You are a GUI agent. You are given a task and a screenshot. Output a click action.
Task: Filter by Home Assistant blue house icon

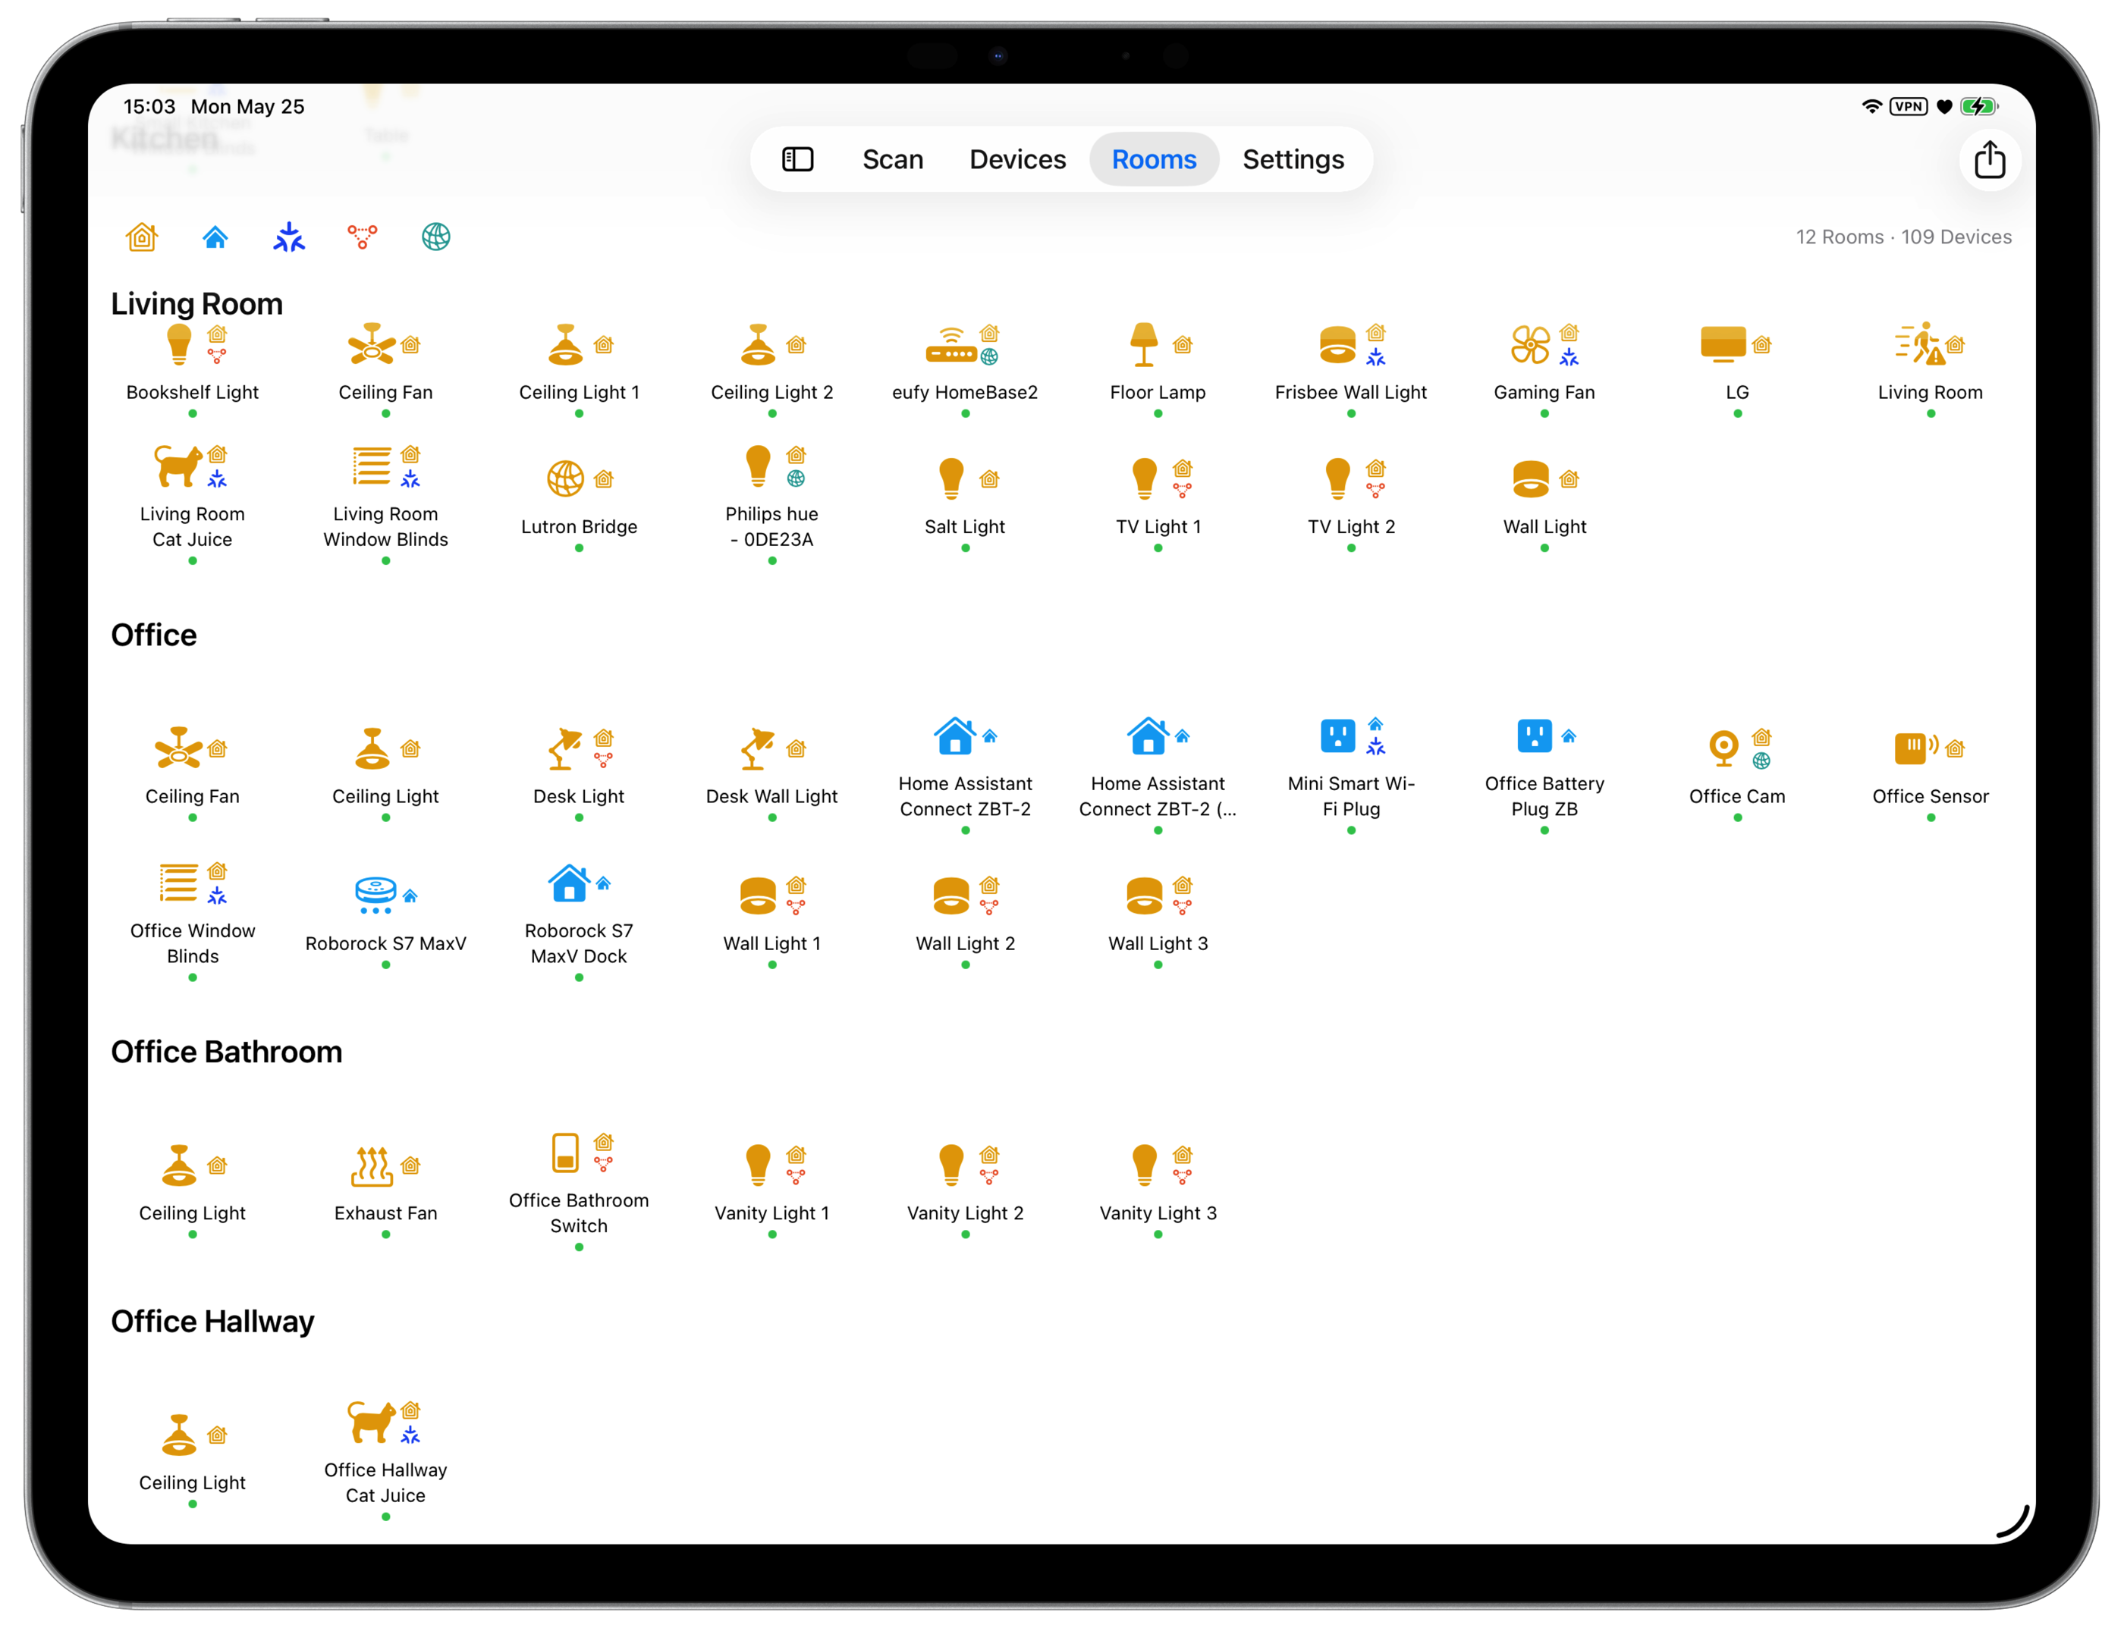215,237
